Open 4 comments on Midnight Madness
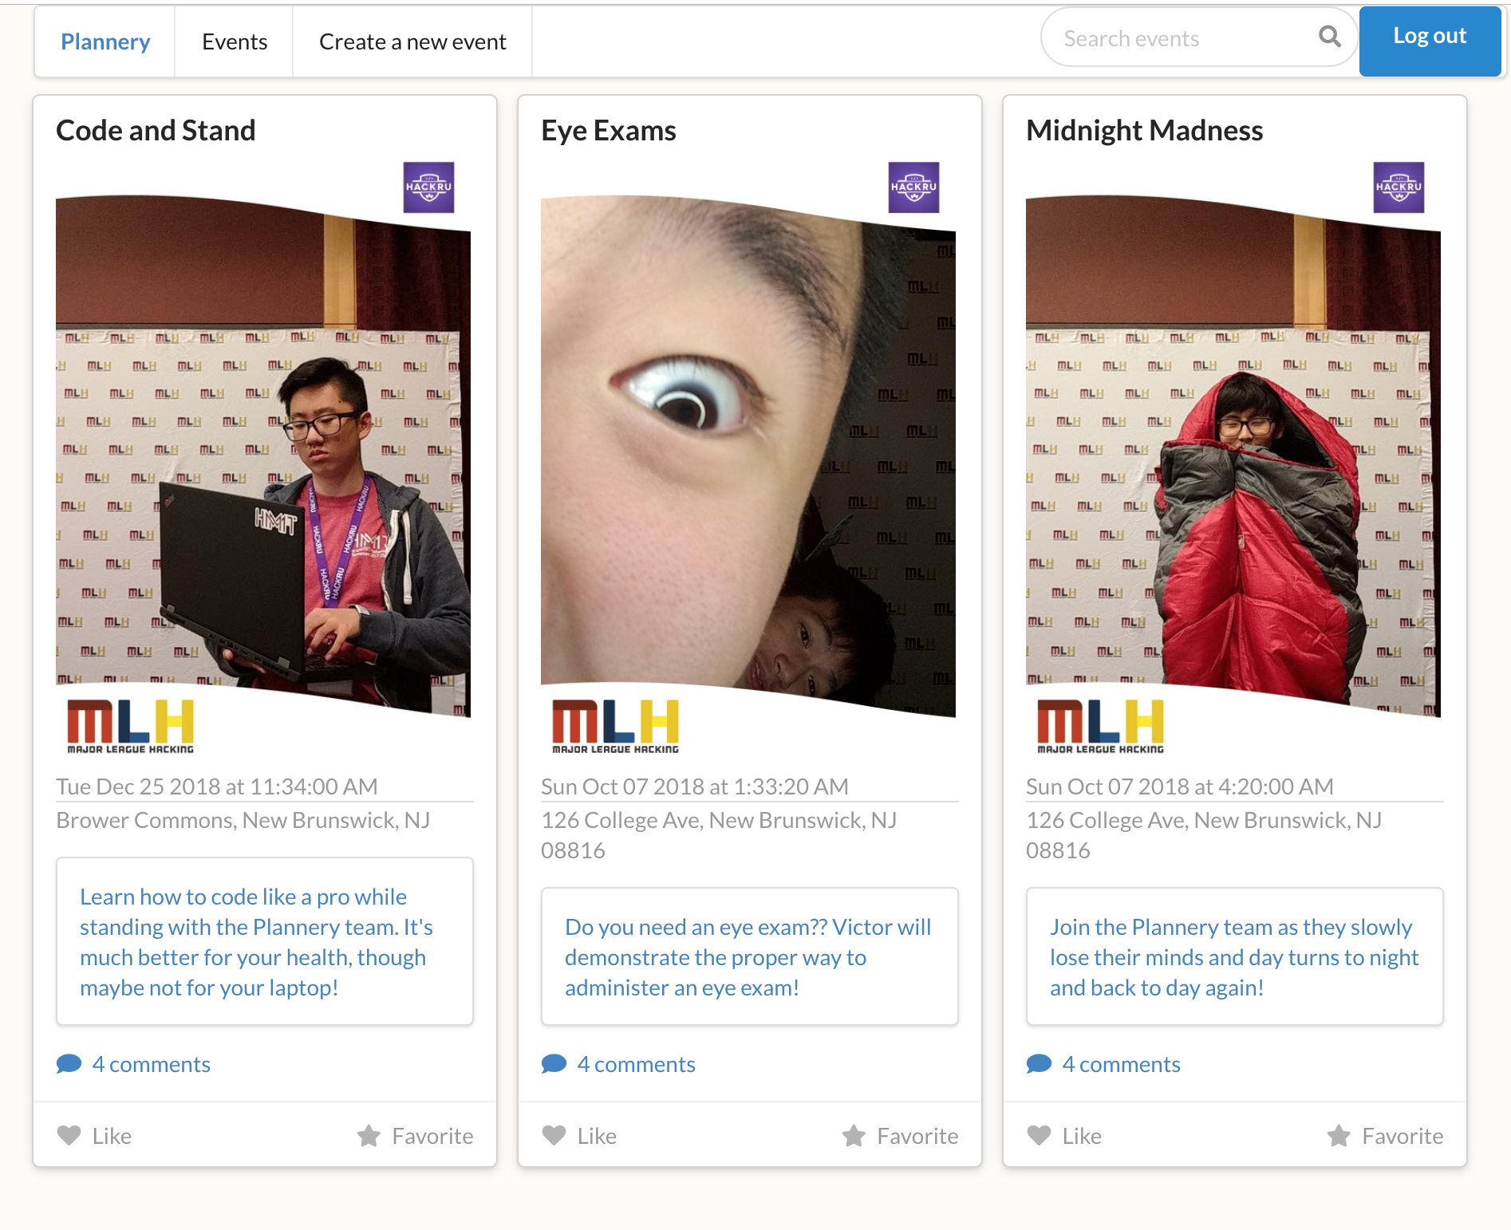This screenshot has height=1230, width=1511. pyautogui.click(x=1122, y=1064)
